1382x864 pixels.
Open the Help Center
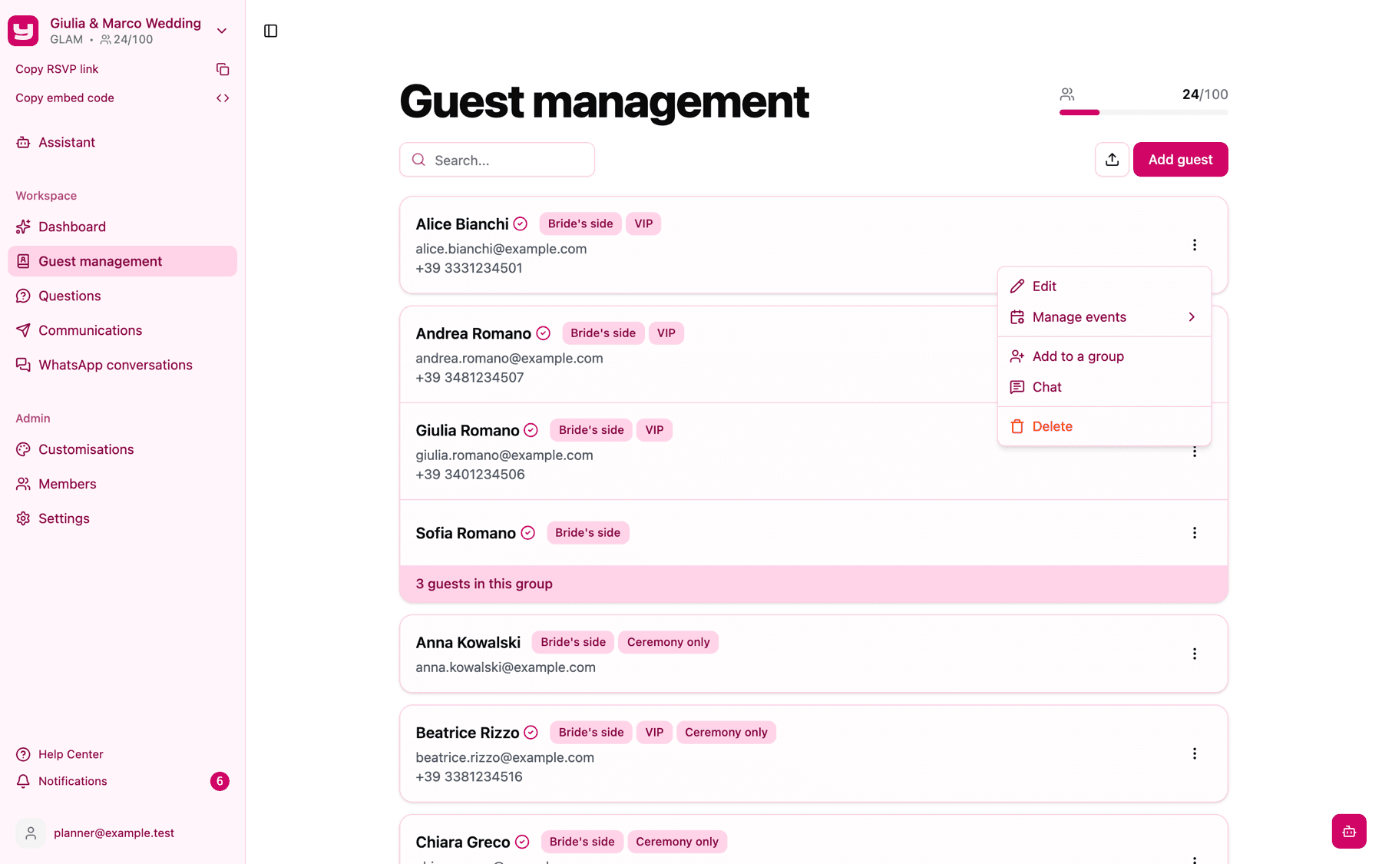point(123,754)
